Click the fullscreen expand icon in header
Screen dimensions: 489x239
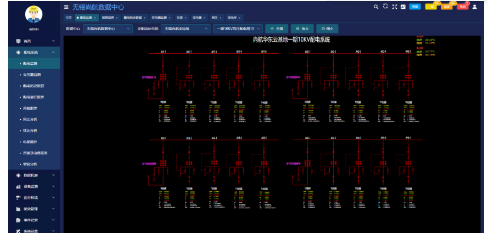tap(394, 7)
